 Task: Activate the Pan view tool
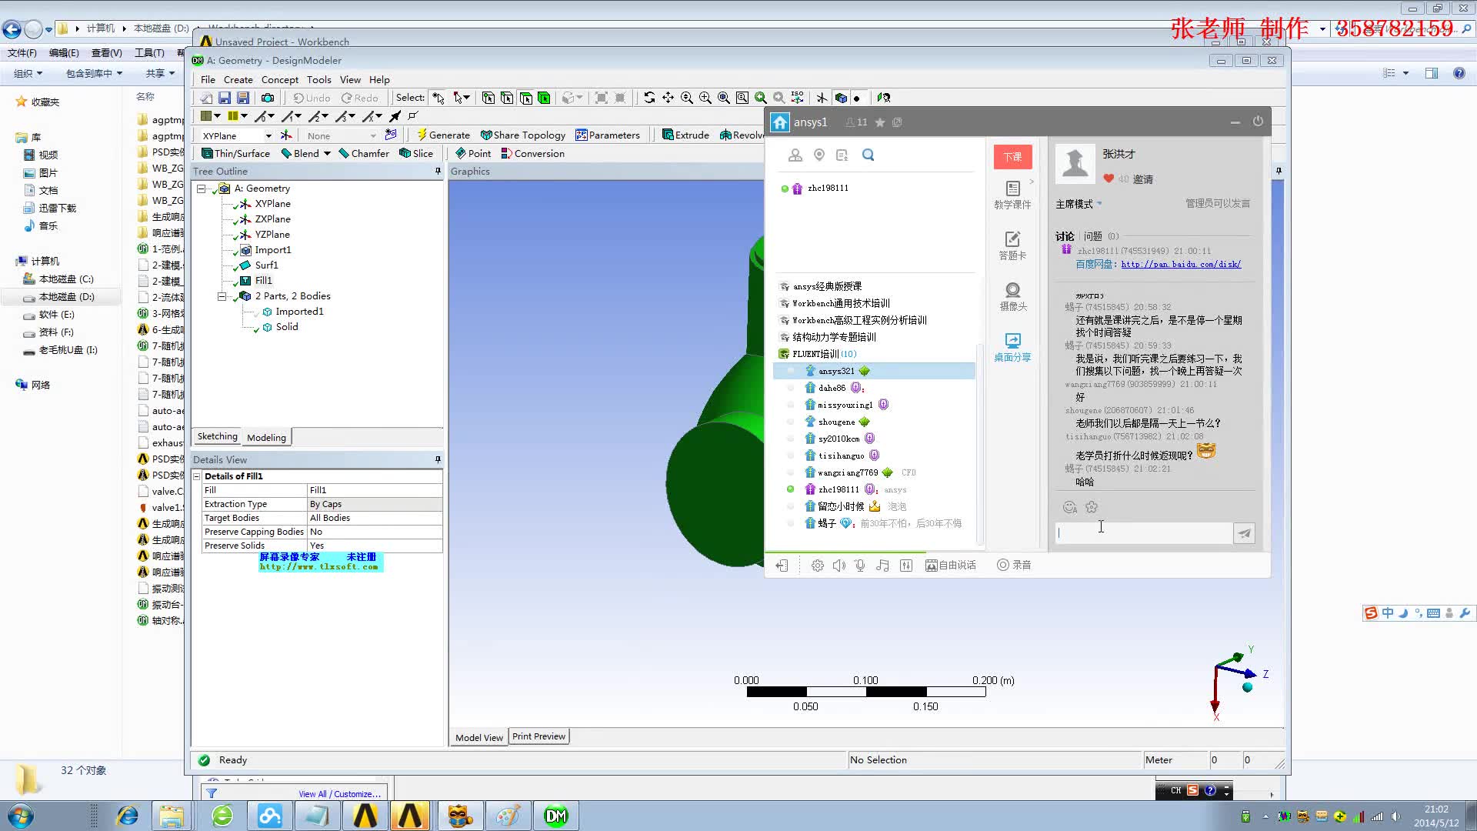coord(668,98)
